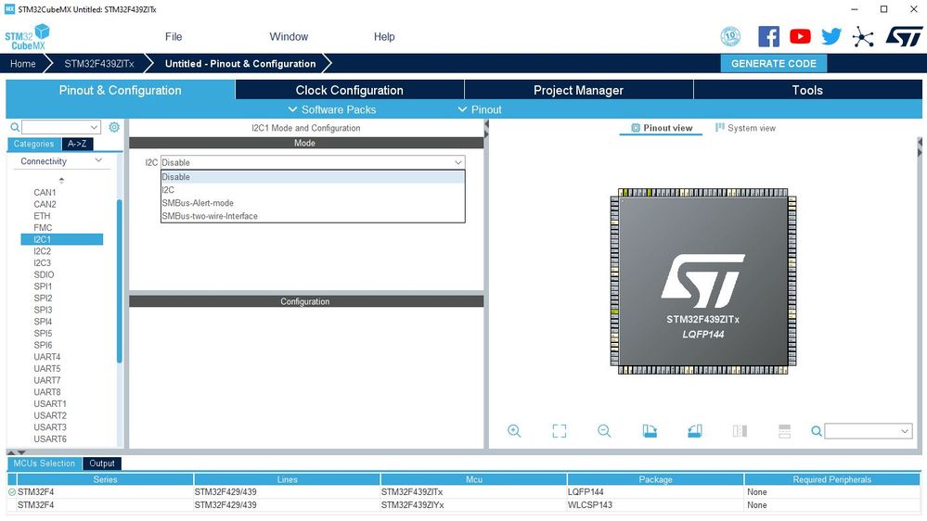Select SMBus-Alert-mode option
This screenshot has height=521, width=927.
(x=313, y=203)
